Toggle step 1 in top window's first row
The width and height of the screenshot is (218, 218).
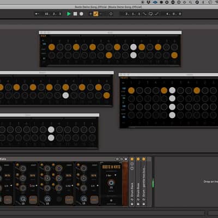point(52,47)
